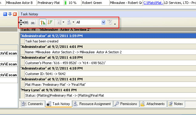Viewport: 196px width, 115px height.
Task: Click the icon on Notes tab
Action: (171, 104)
